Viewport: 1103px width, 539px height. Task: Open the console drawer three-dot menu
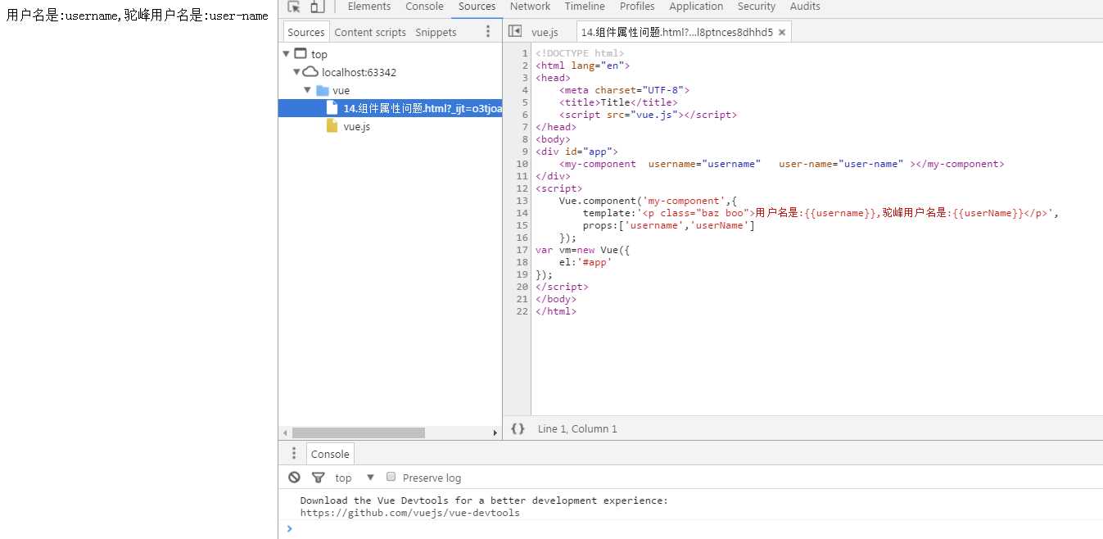(294, 454)
